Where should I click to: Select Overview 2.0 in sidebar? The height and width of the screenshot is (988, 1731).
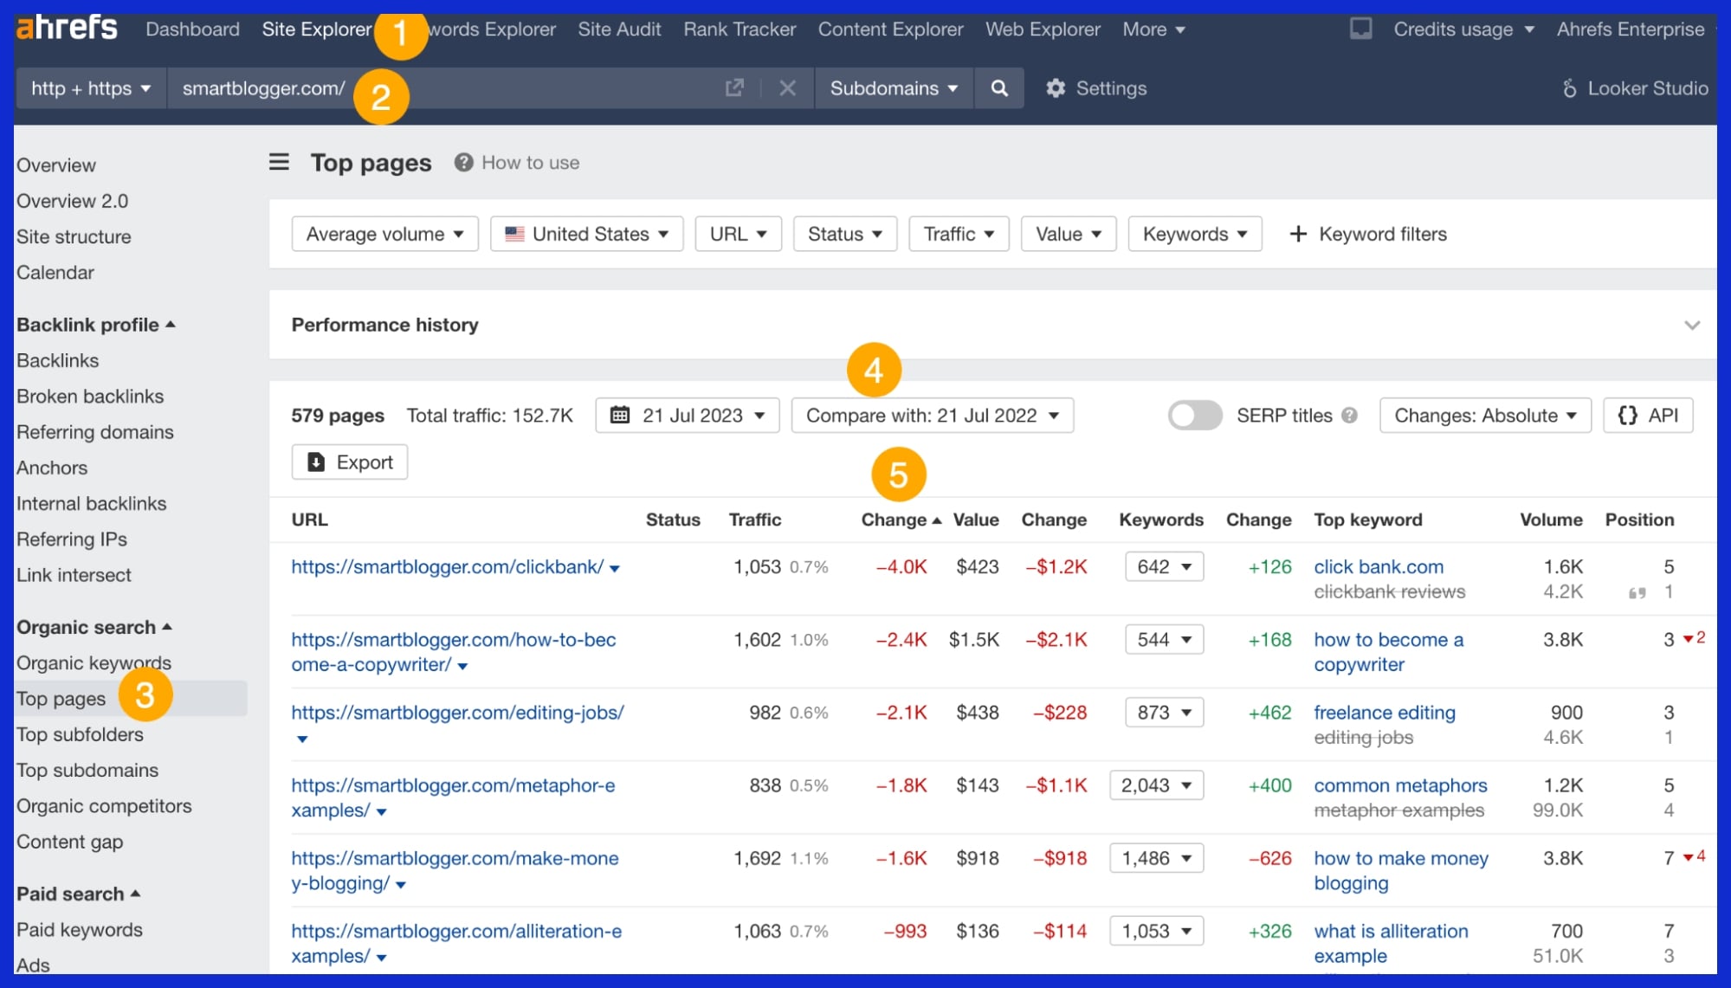[x=73, y=201]
